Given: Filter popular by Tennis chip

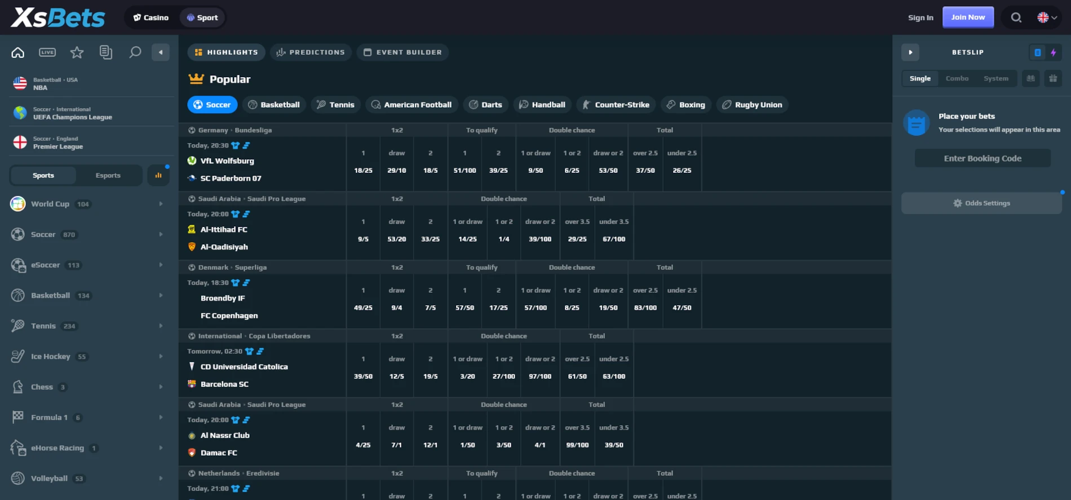Looking at the screenshot, I should click(335, 105).
